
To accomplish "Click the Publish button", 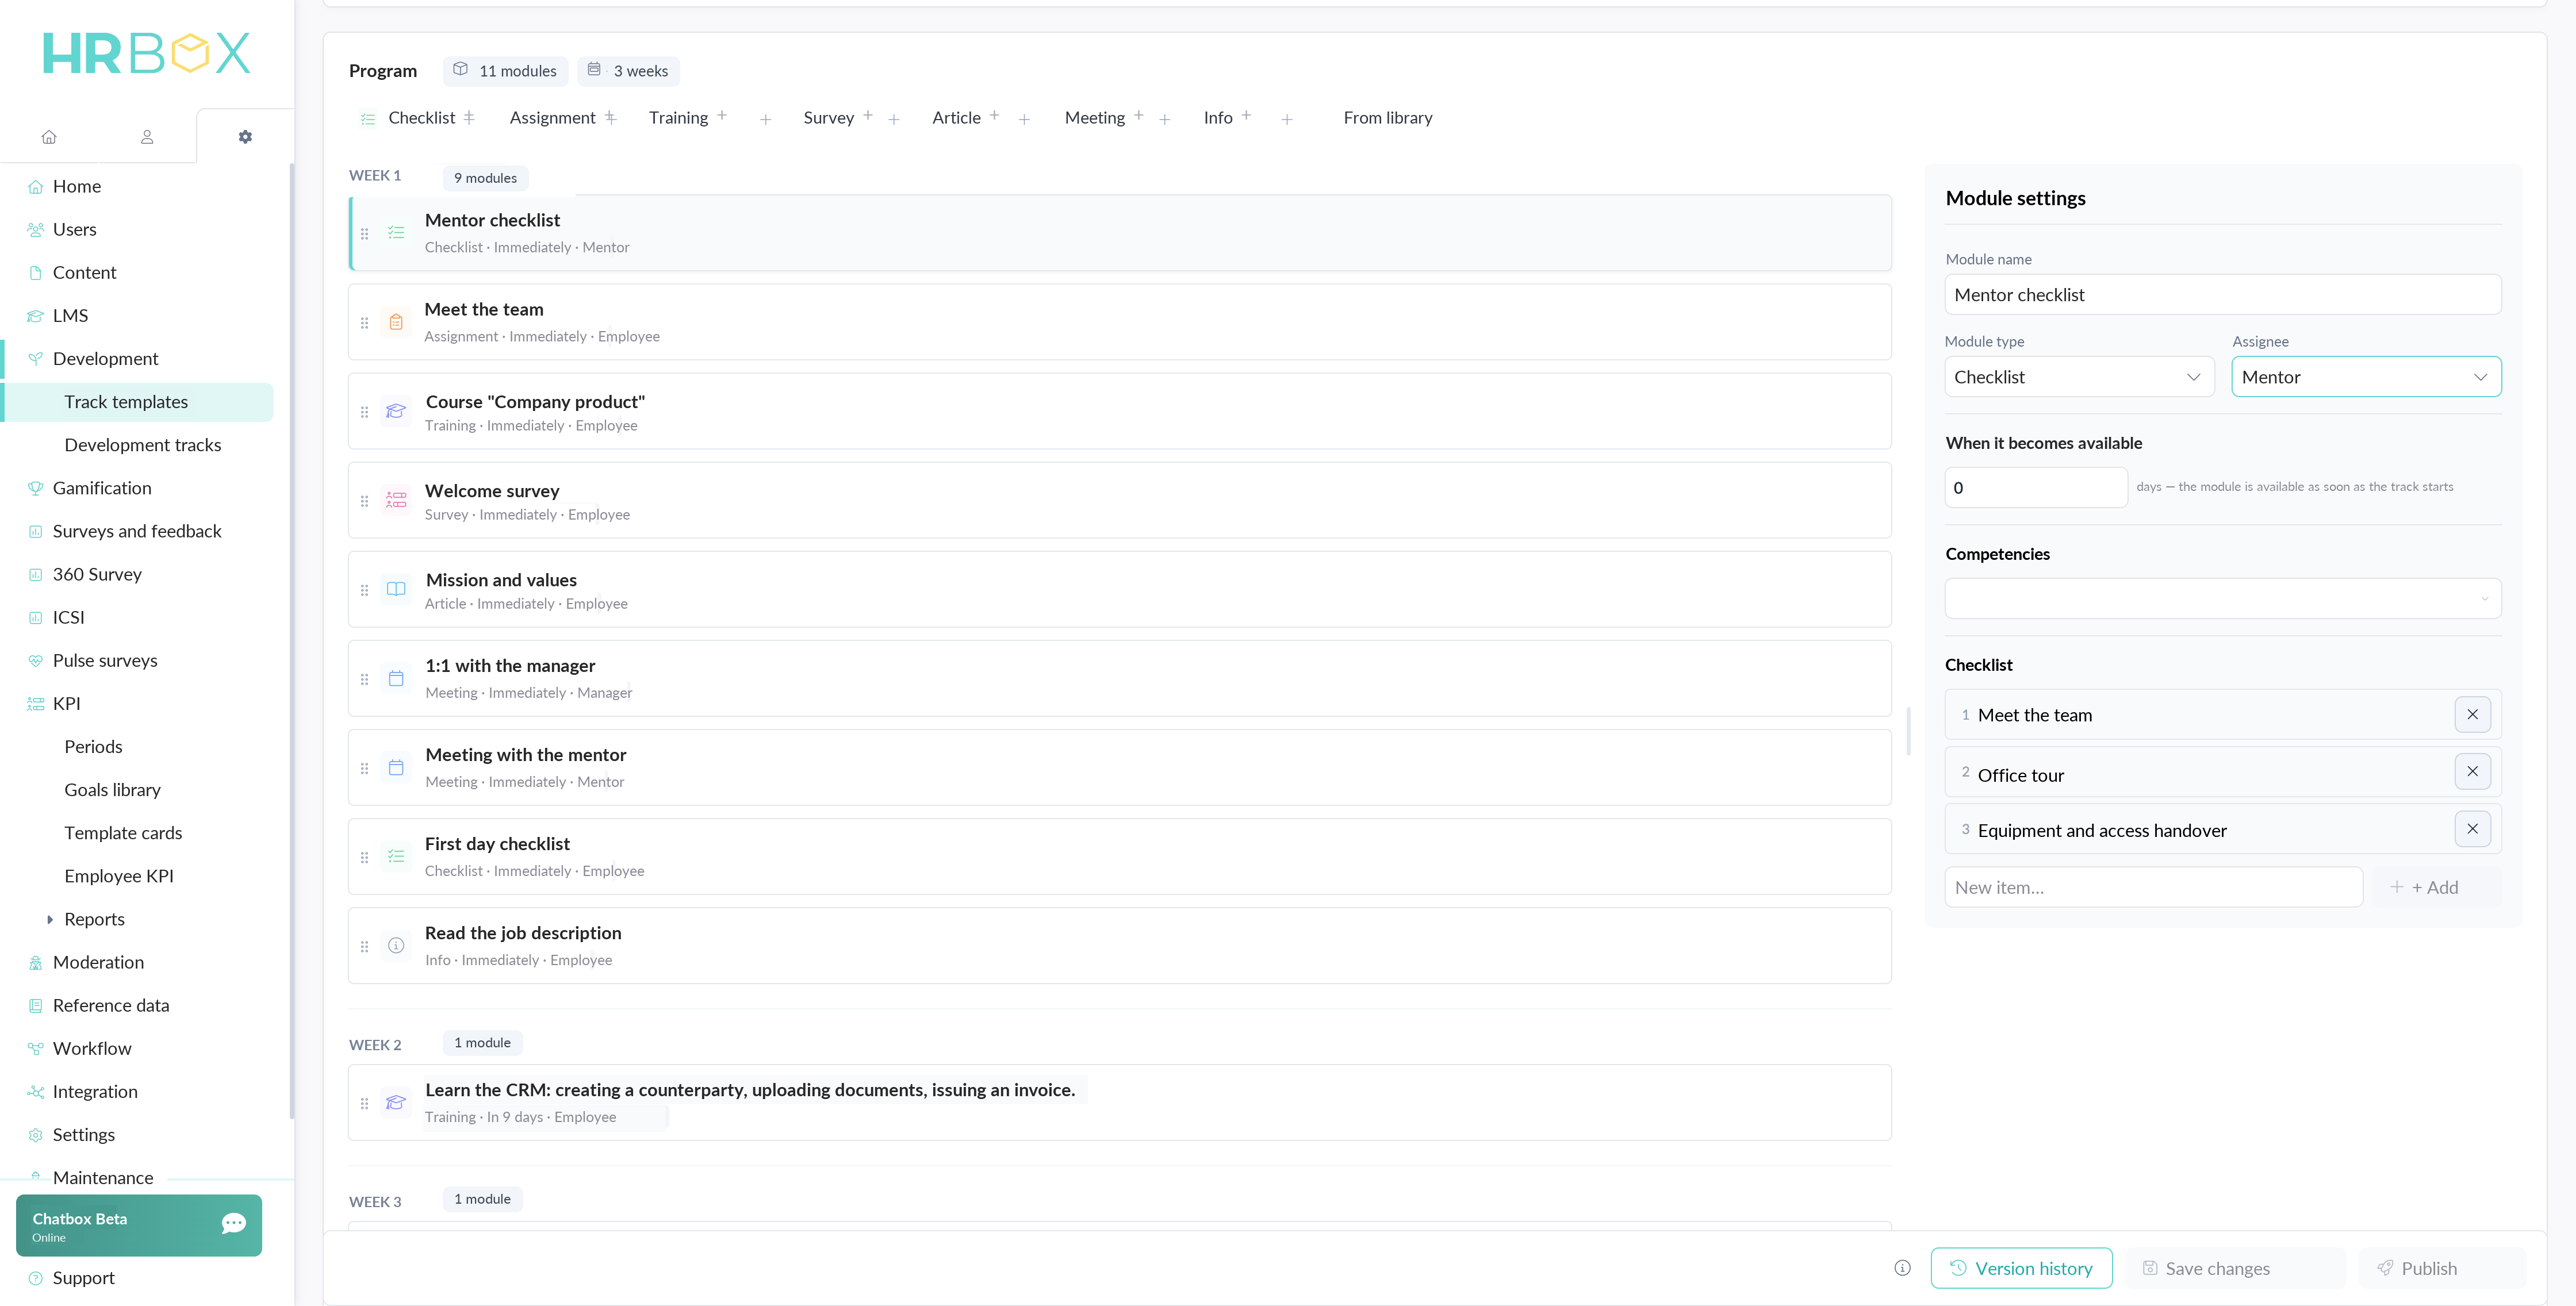I will 2442,1268.
